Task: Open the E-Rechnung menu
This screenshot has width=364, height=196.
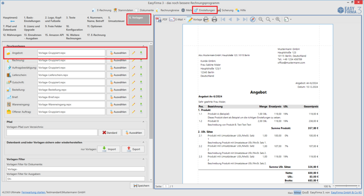Action: [x=101, y=10]
